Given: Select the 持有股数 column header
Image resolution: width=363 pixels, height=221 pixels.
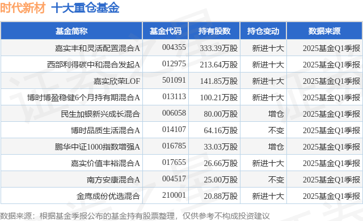Looking at the screenshot, I should click(214, 31).
